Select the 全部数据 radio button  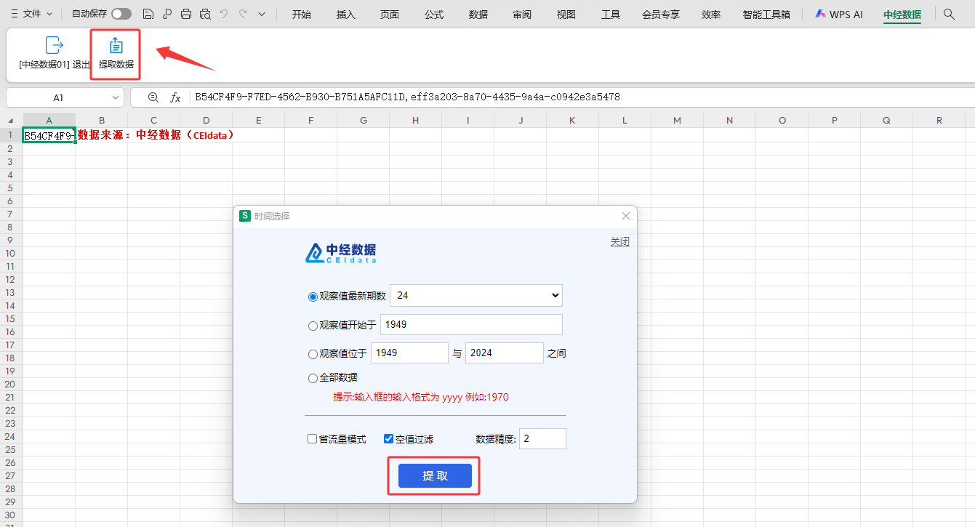[313, 378]
